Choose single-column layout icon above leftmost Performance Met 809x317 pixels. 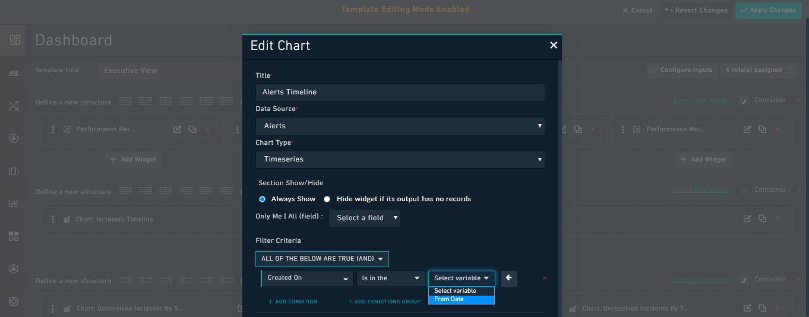point(125,101)
